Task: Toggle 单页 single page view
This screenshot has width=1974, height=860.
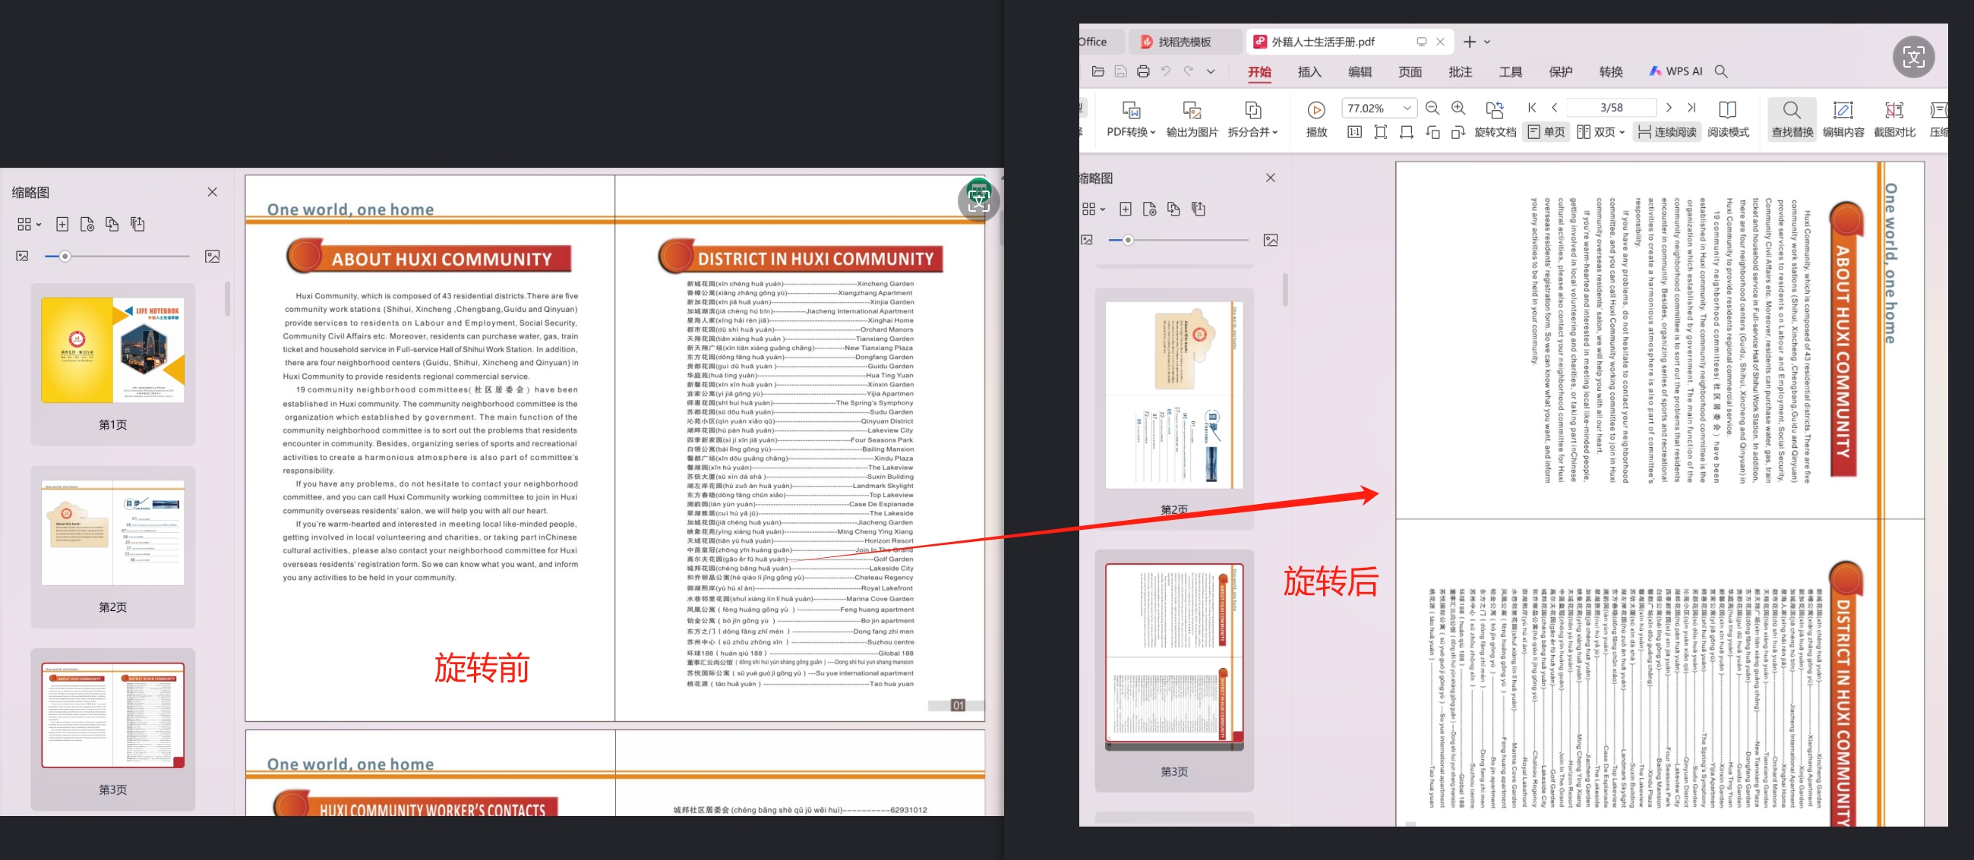Action: point(1546,133)
